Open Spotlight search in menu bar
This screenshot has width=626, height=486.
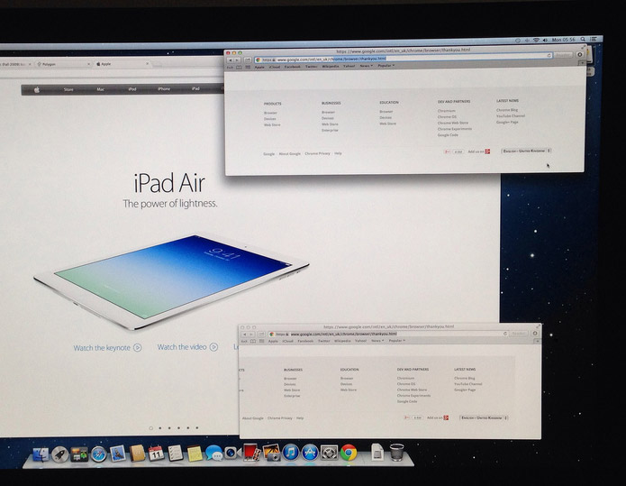(583, 40)
